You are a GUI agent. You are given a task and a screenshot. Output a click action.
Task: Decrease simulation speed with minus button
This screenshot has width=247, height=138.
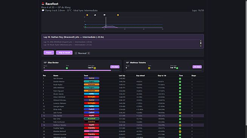point(76,53)
